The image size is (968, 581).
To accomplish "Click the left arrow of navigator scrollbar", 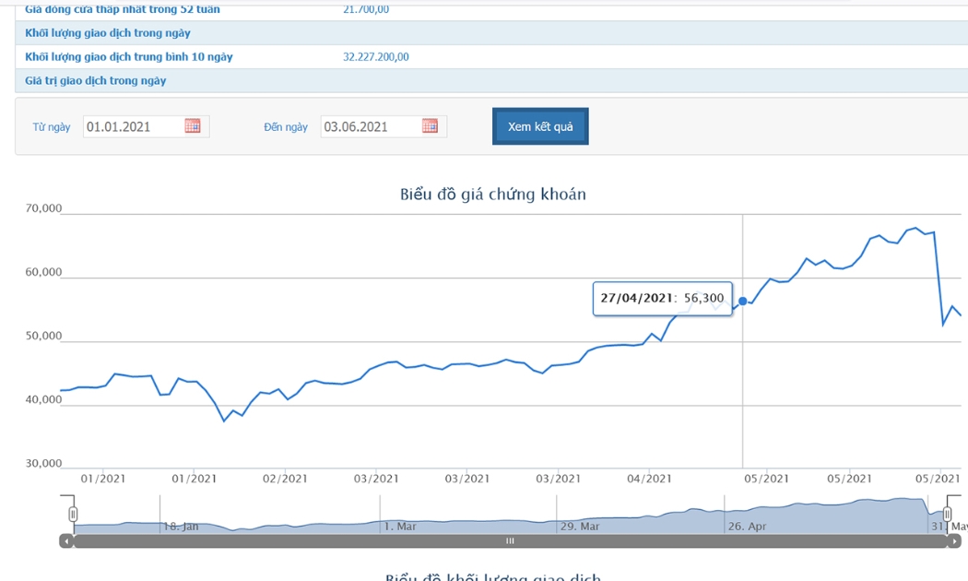I will (x=66, y=540).
